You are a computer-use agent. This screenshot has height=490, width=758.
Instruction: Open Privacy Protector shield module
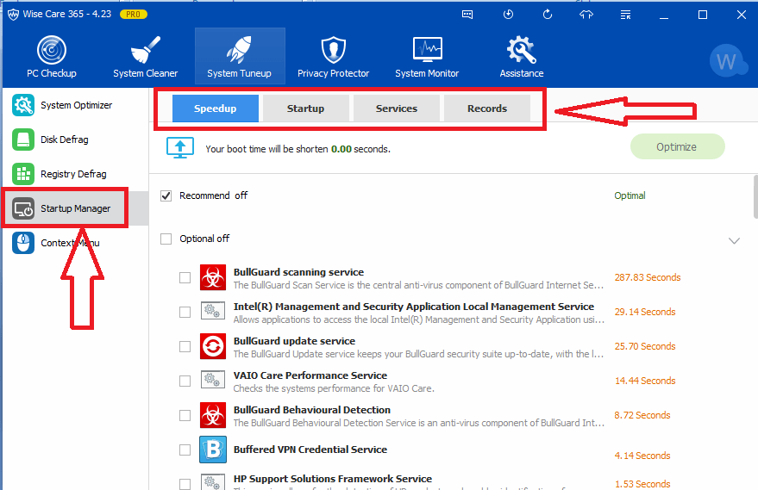click(x=333, y=57)
